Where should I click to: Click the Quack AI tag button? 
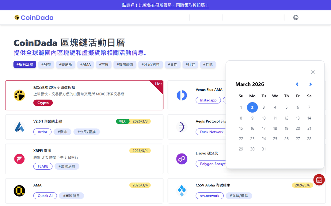(45, 196)
